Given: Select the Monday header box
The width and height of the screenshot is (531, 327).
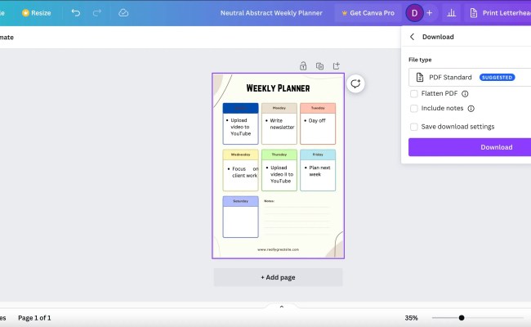Looking at the screenshot, I should [279, 108].
